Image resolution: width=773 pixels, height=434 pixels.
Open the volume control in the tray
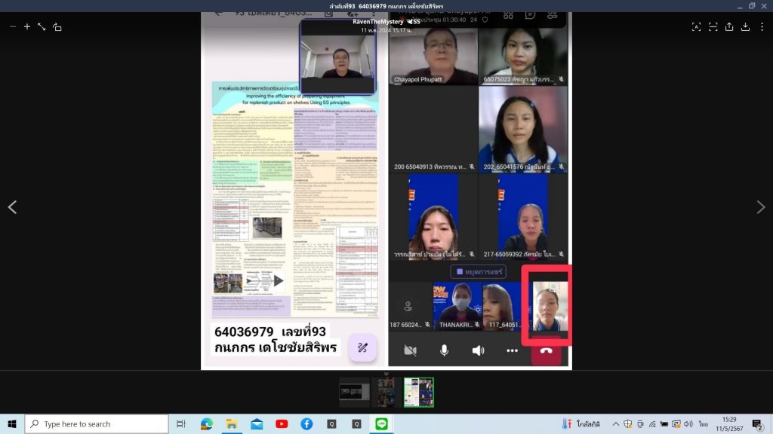pyautogui.click(x=688, y=423)
